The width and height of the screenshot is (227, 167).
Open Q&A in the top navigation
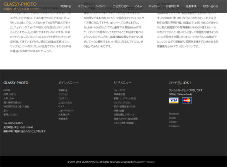tap(138, 6)
